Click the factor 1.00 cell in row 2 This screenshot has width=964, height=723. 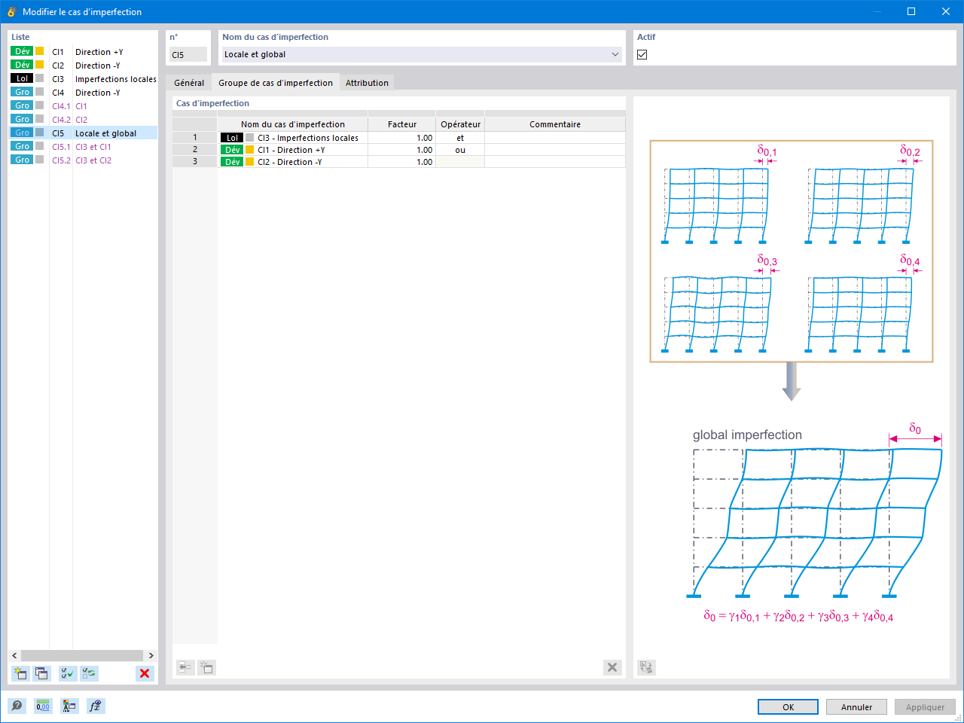[x=402, y=150]
